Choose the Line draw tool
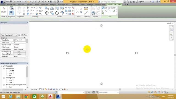Image resolution: width=176 pixels, height=99 pixels. (103, 8)
